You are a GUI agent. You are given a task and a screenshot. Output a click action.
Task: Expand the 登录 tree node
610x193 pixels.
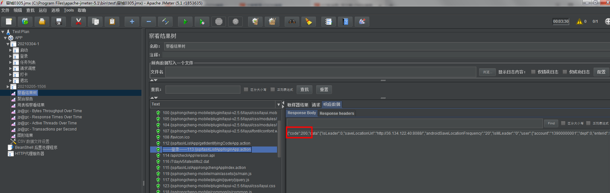(11, 56)
